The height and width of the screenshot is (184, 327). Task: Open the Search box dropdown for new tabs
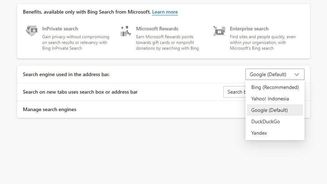234,92
